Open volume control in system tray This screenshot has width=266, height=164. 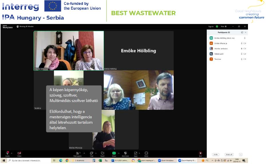click(231, 161)
